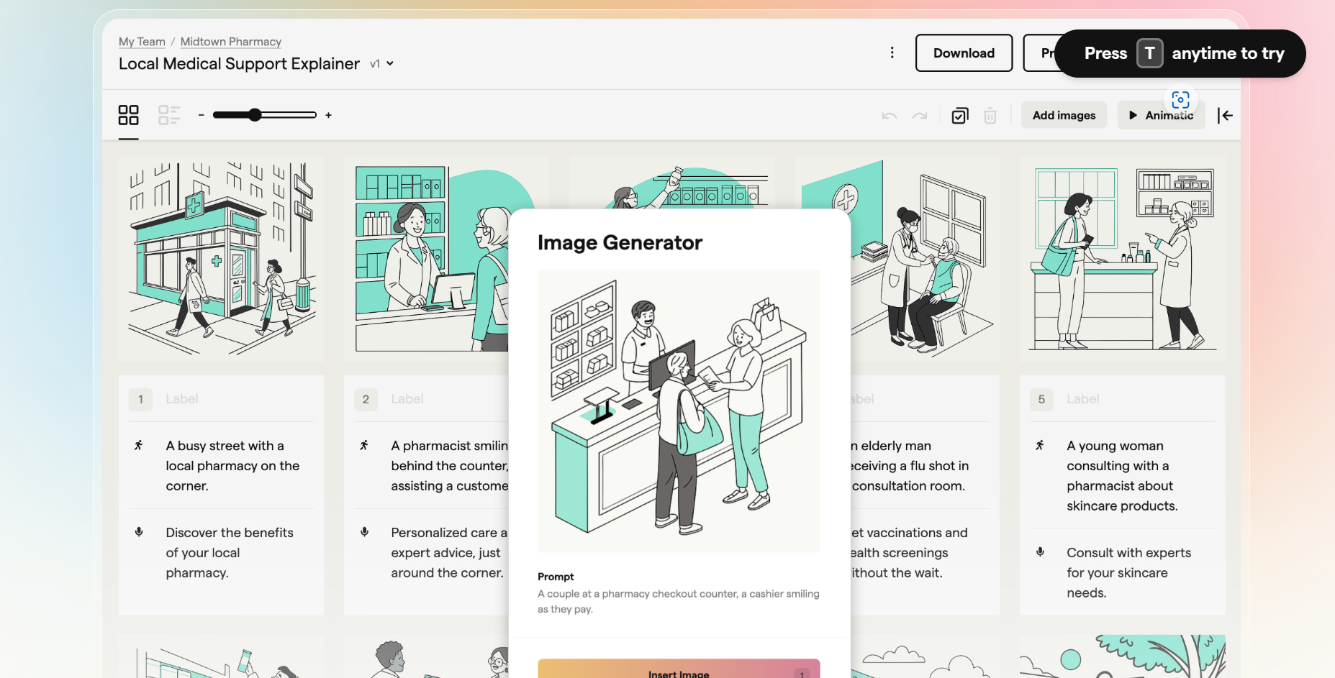
Task: Click the frame number 5 badge
Action: (x=1041, y=399)
